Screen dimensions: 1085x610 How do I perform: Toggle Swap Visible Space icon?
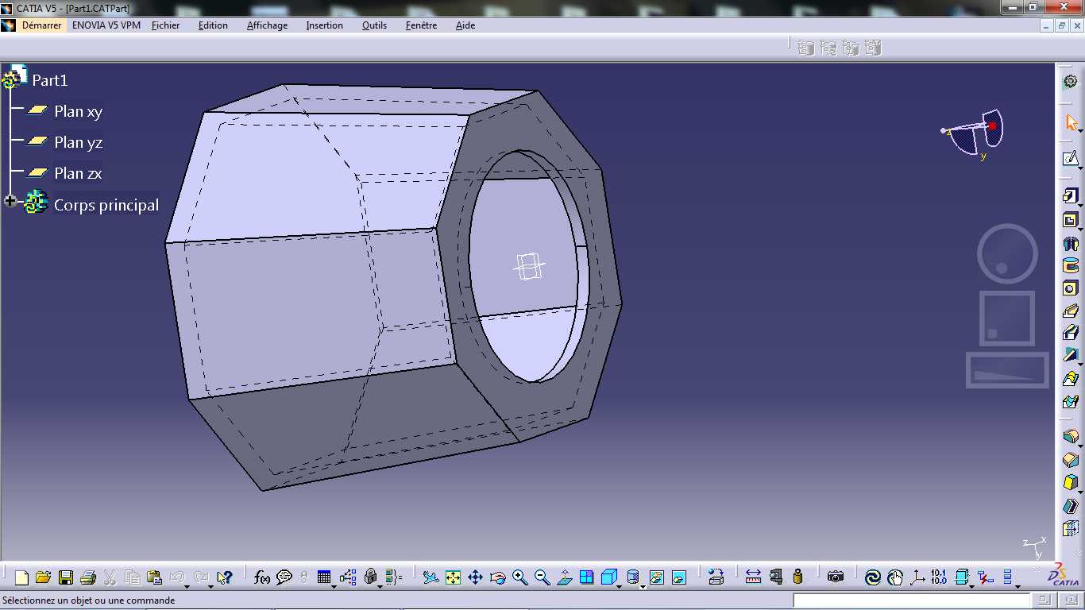point(678,577)
